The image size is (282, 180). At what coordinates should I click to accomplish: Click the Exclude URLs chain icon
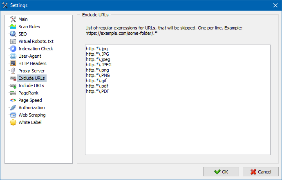click(x=13, y=78)
